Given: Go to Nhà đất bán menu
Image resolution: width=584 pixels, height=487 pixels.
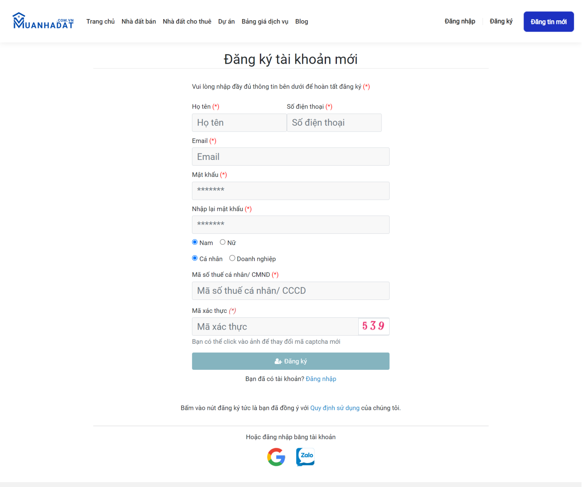Looking at the screenshot, I should 138,22.
